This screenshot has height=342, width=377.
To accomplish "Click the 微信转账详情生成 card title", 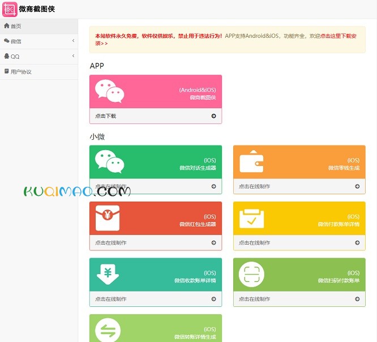I will click(x=195, y=337).
